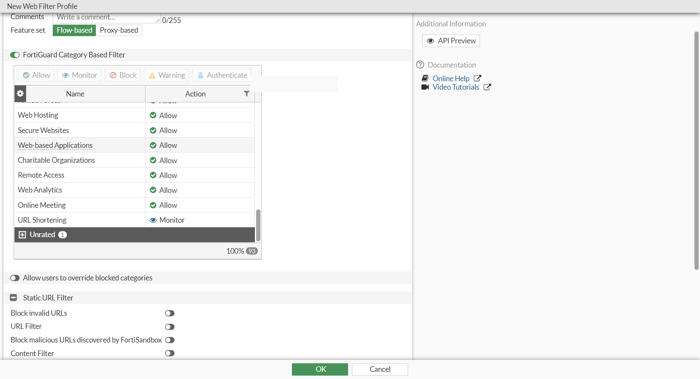
Task: Select Flow-based feature set
Action: tap(74, 30)
